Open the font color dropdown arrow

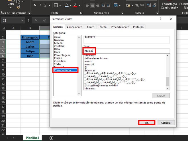pos(79,5)
